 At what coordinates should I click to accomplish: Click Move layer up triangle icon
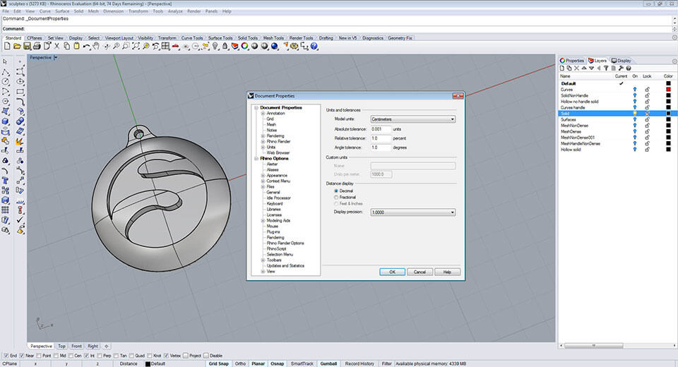click(x=584, y=68)
